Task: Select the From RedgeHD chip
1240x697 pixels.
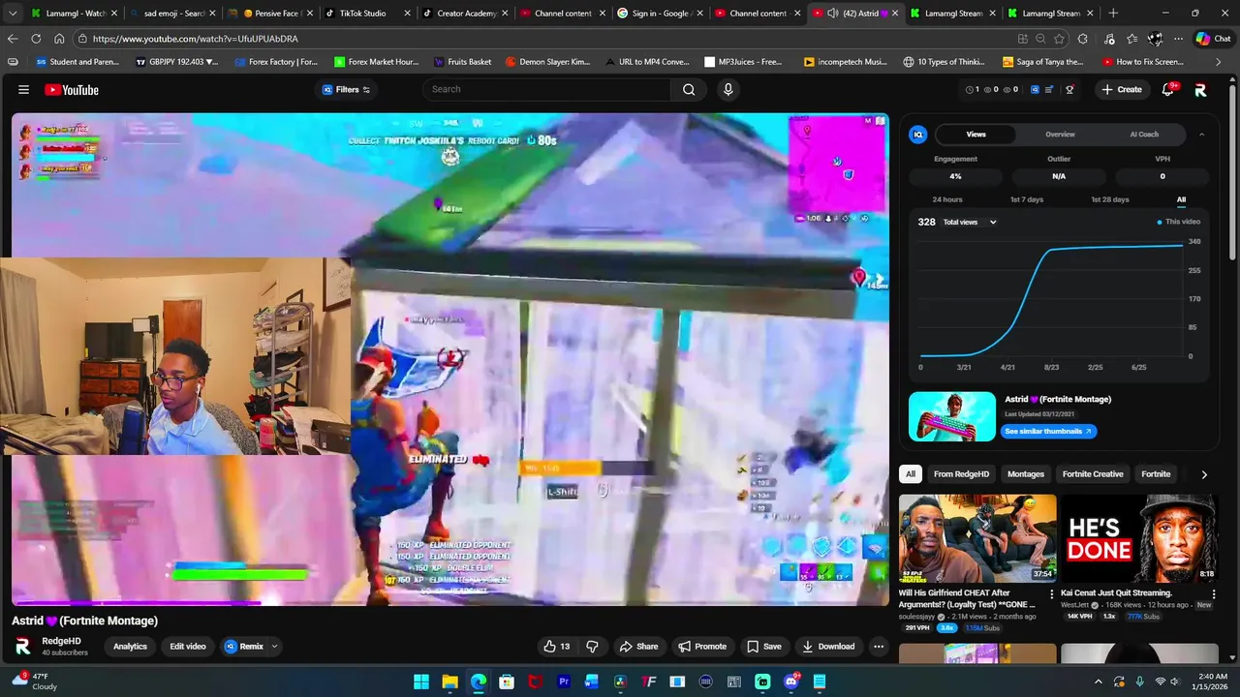Action: click(x=961, y=474)
